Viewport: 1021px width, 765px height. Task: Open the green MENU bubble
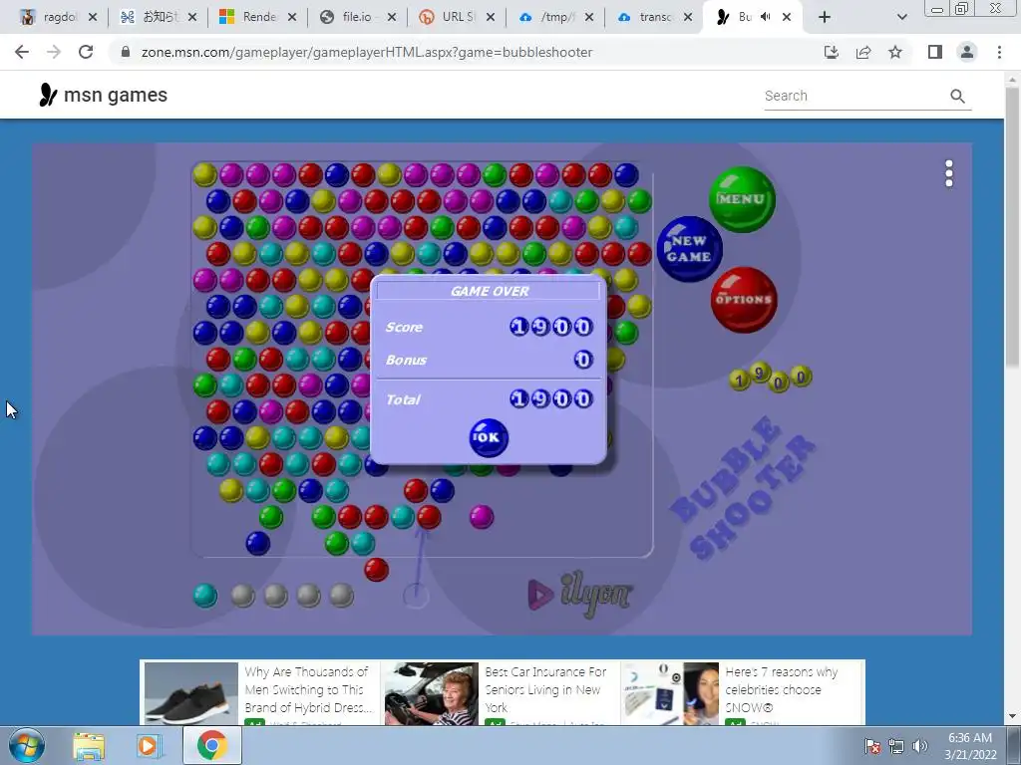(742, 199)
